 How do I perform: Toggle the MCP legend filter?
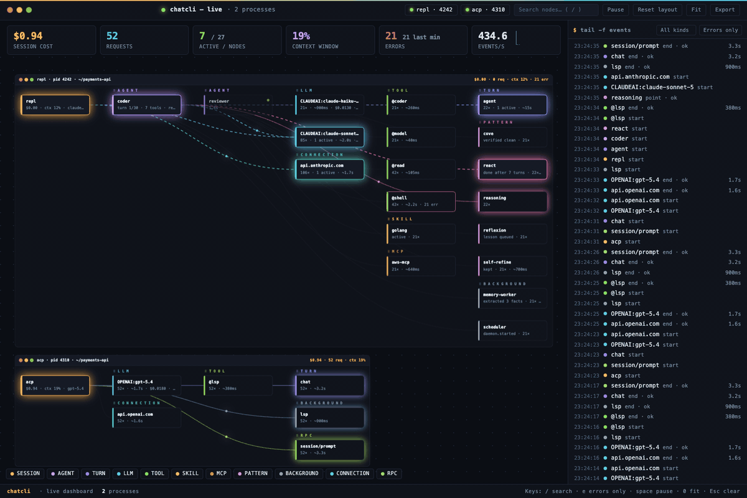(218, 474)
